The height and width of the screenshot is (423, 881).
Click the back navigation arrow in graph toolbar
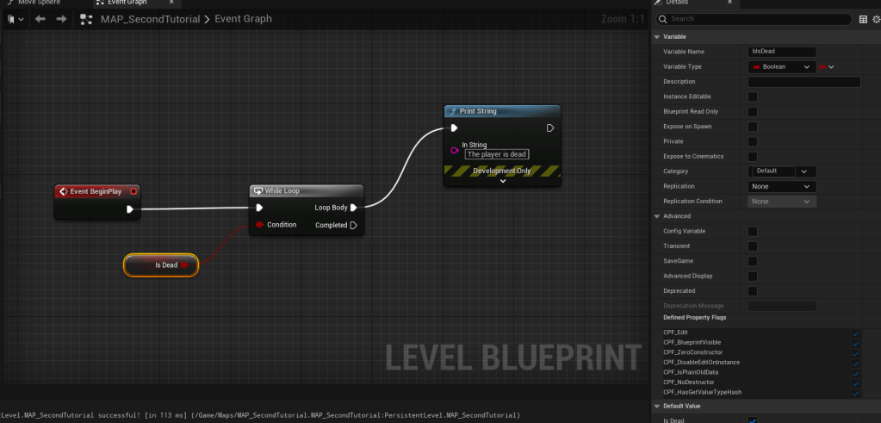tap(40, 19)
